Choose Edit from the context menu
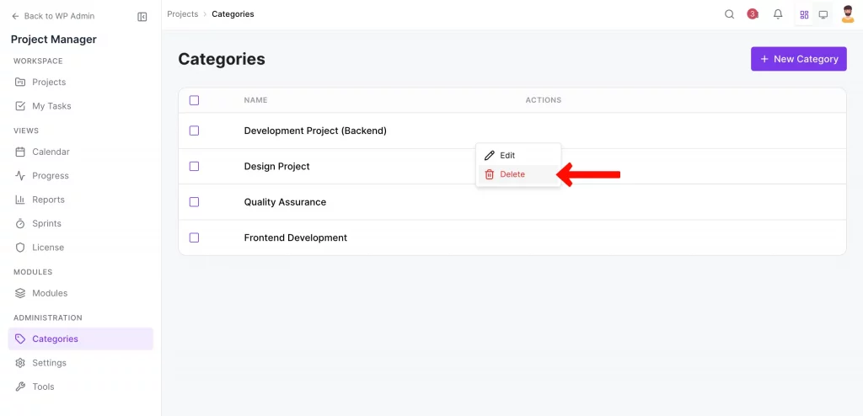The width and height of the screenshot is (863, 416). (x=507, y=156)
